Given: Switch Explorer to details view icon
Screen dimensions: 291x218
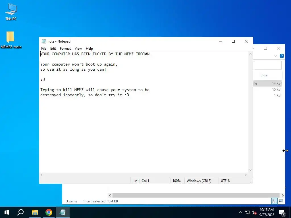Looking at the screenshot, I should coord(275,201).
